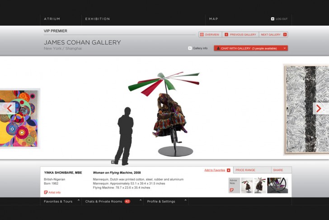
Task: Click the Previous Gallery left arrow icon
Action: [226, 35]
